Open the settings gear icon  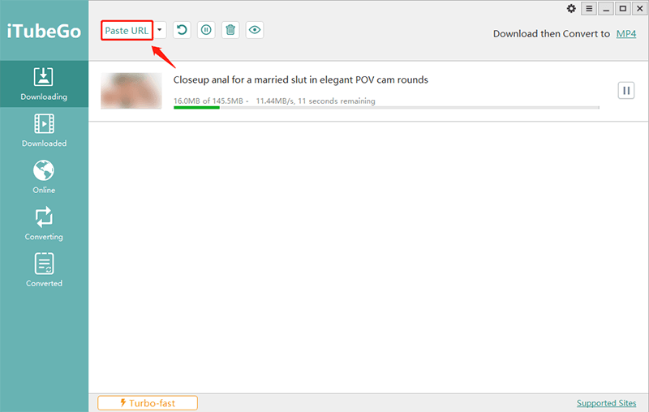click(x=571, y=9)
